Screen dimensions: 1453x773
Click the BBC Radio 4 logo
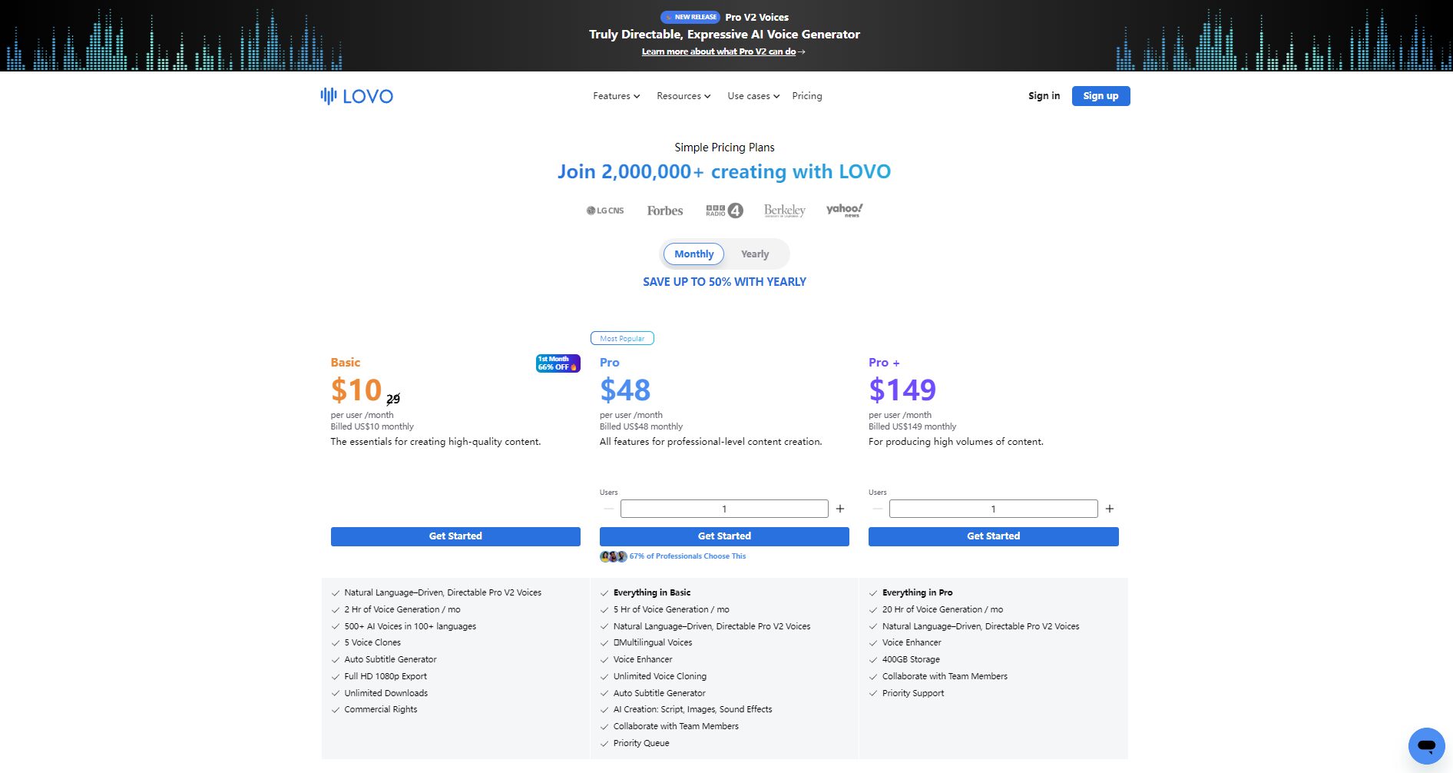[724, 211]
